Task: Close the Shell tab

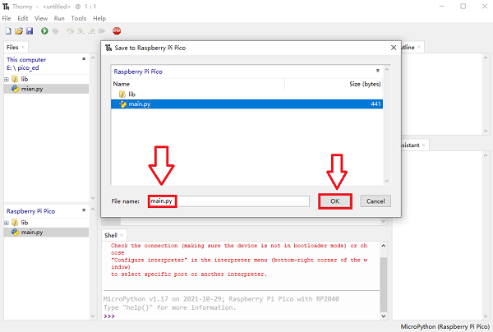Action: [x=122, y=235]
